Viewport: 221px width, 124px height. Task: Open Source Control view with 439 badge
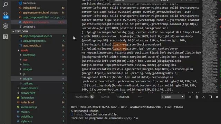click(6, 15)
